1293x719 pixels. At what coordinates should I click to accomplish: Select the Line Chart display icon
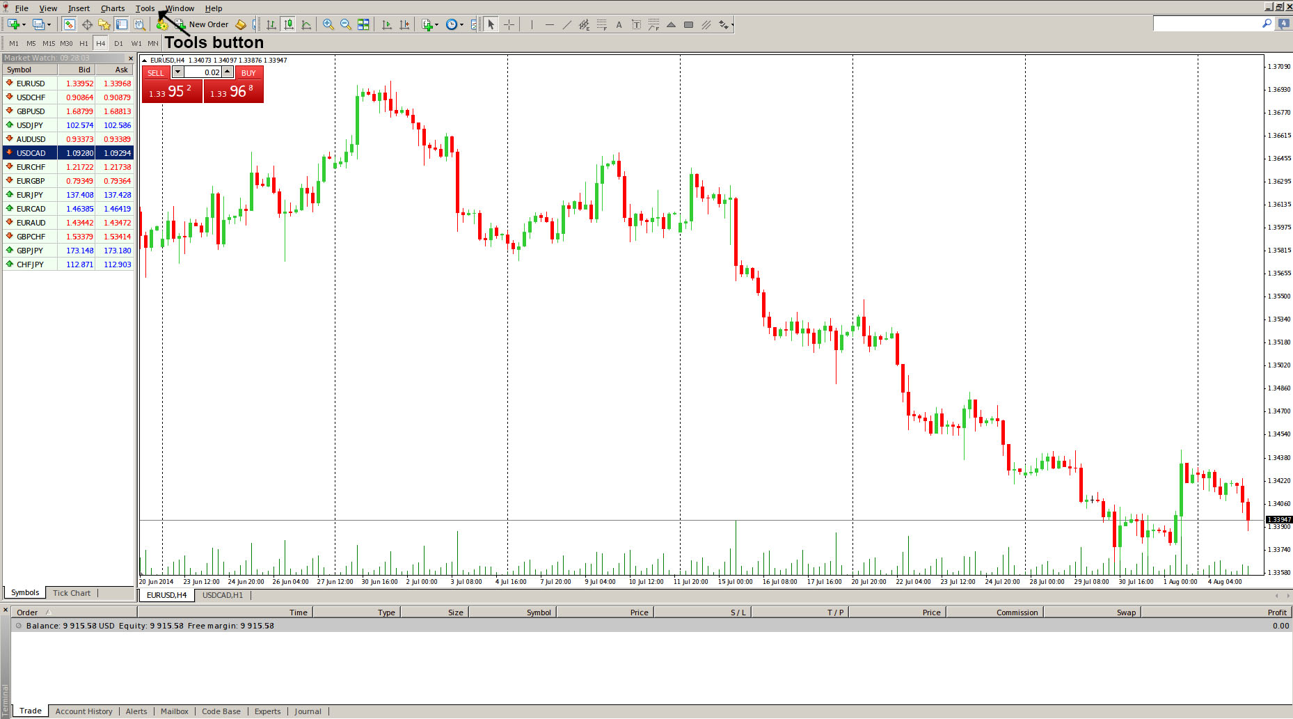(x=306, y=24)
